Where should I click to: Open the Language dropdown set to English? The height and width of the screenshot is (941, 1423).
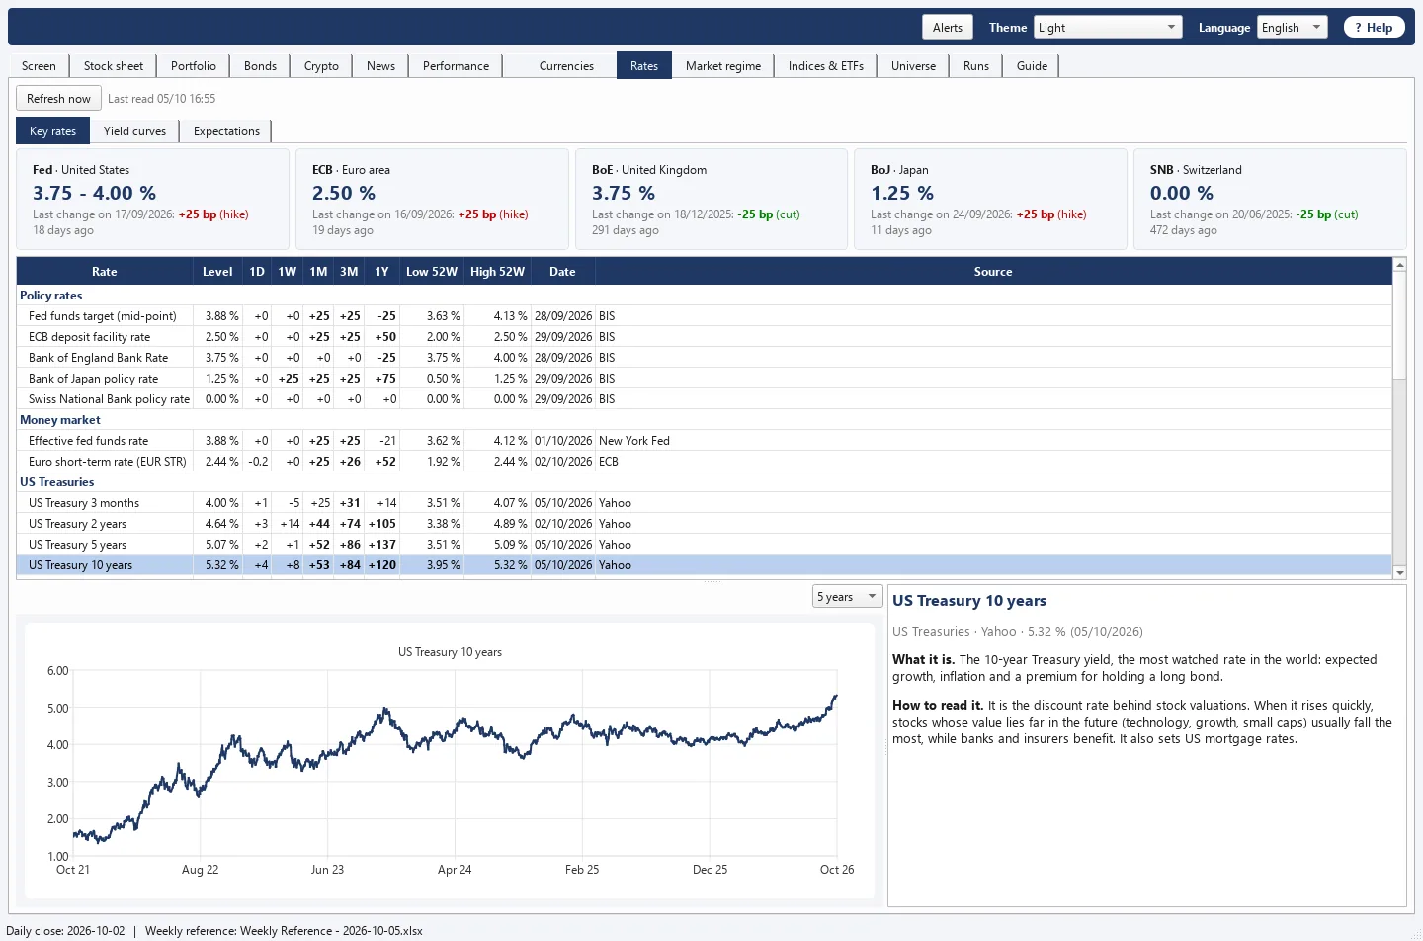1292,28
